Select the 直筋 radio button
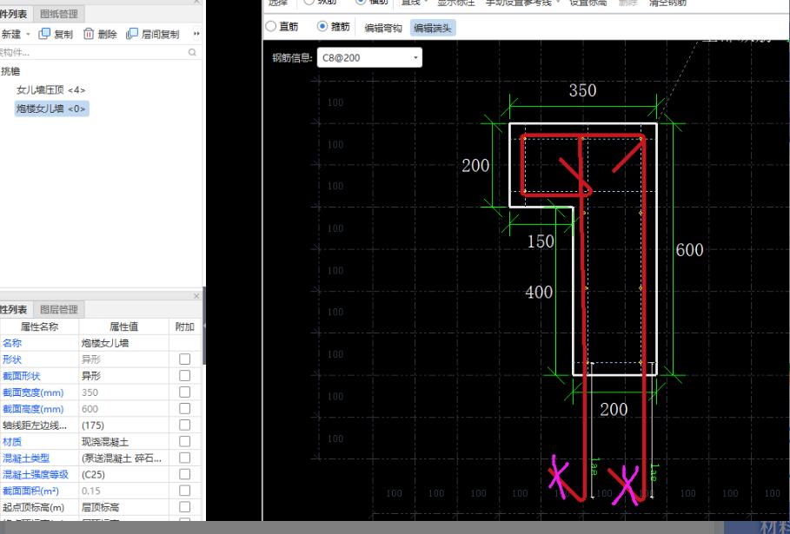 271,26
